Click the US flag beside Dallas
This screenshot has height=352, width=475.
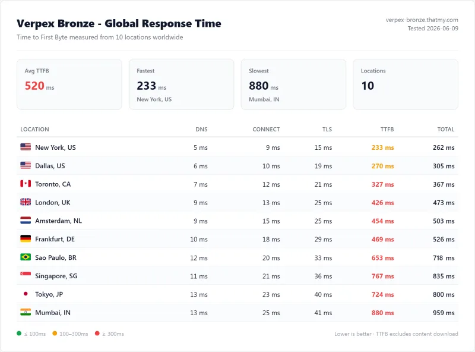26,165
